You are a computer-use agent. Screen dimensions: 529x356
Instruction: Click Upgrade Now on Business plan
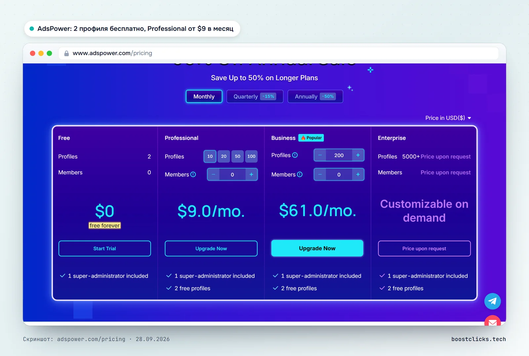pyautogui.click(x=317, y=248)
